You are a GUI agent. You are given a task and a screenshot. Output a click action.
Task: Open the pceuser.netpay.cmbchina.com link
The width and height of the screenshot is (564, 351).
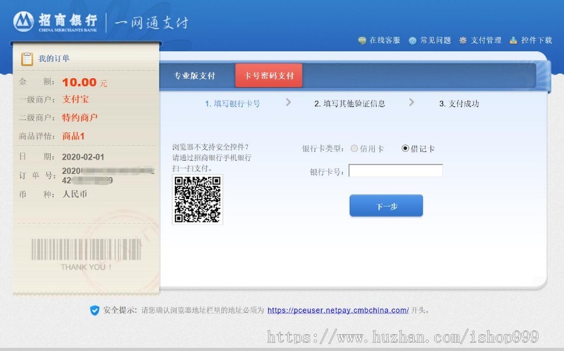[338, 310]
